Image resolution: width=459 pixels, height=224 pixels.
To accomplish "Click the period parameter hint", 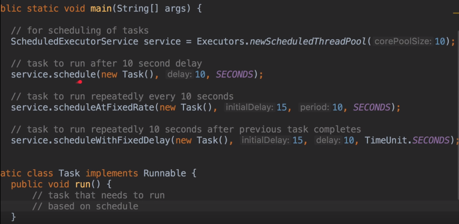I will point(314,107).
